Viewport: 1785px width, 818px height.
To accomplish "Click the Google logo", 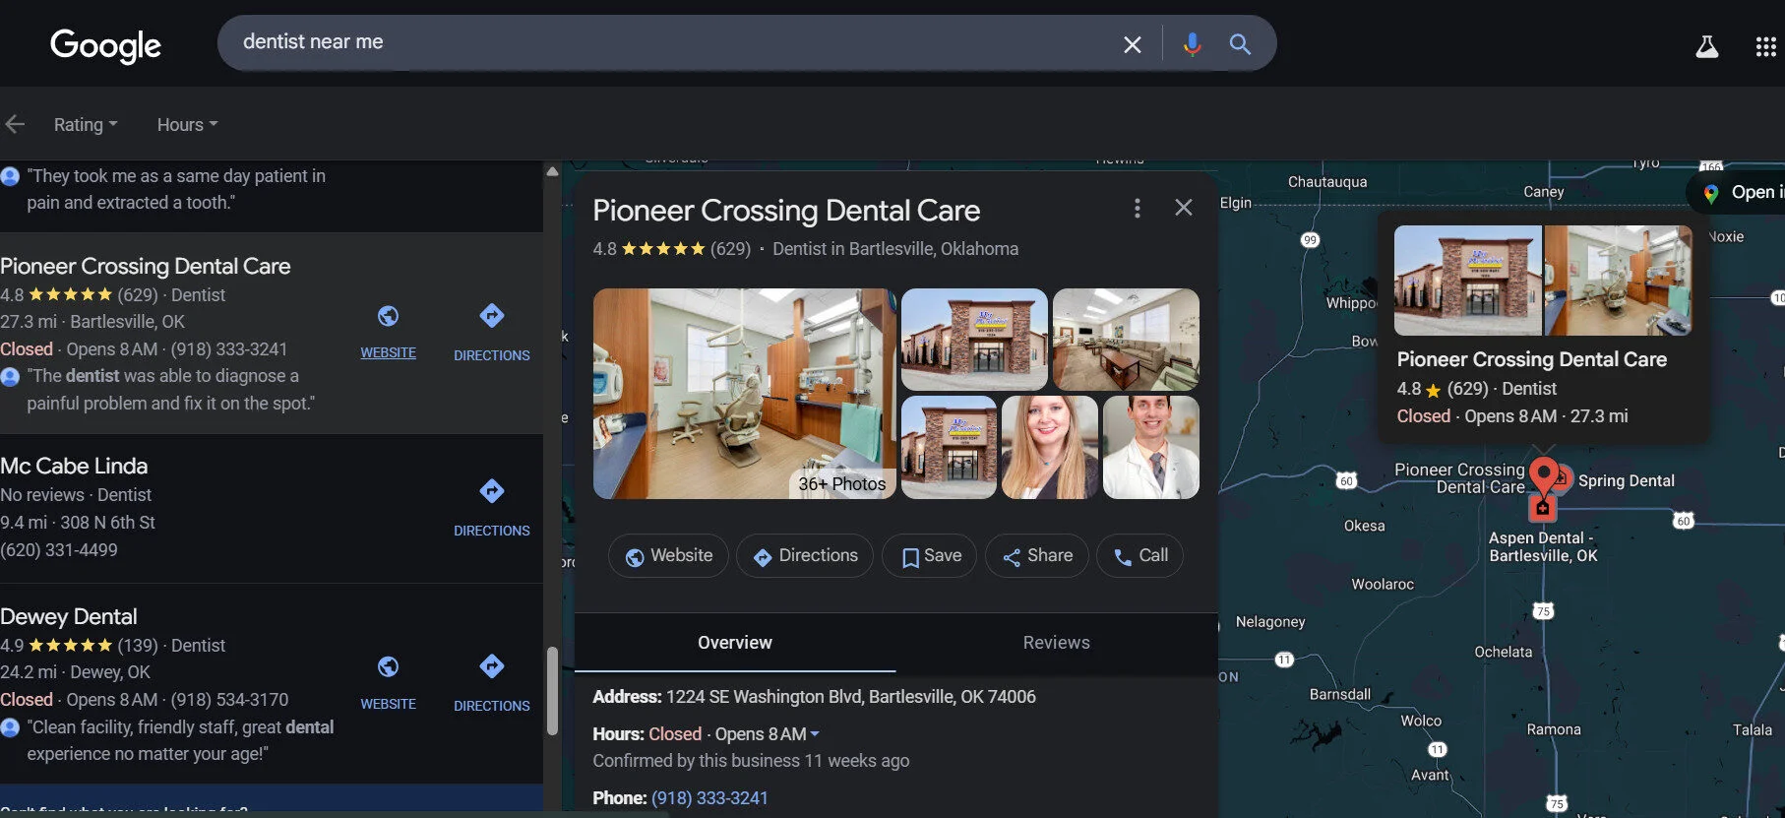I will [105, 44].
